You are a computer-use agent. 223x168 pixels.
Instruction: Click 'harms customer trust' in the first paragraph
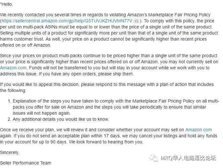pos(22,39)
